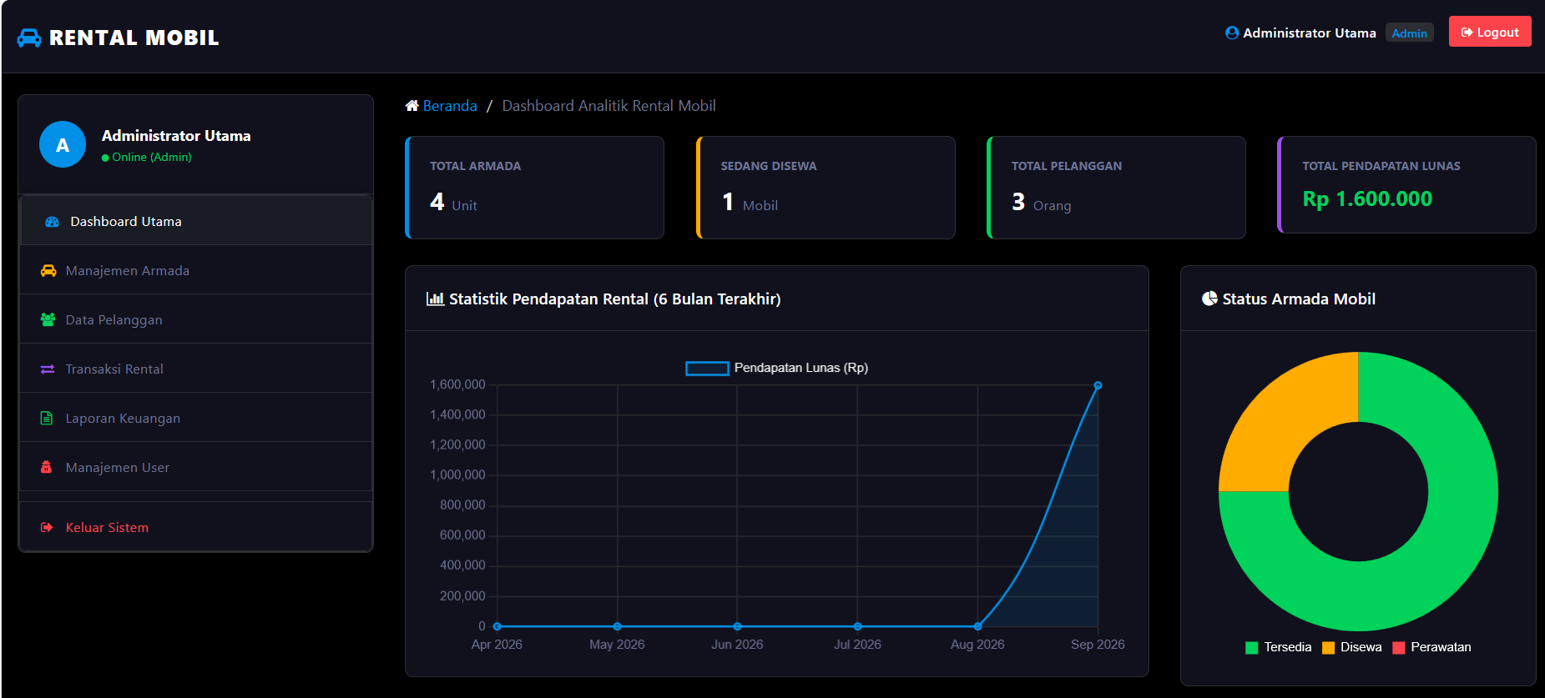Click the Manajemen User icon
This screenshot has width=1545, height=698.
point(47,468)
